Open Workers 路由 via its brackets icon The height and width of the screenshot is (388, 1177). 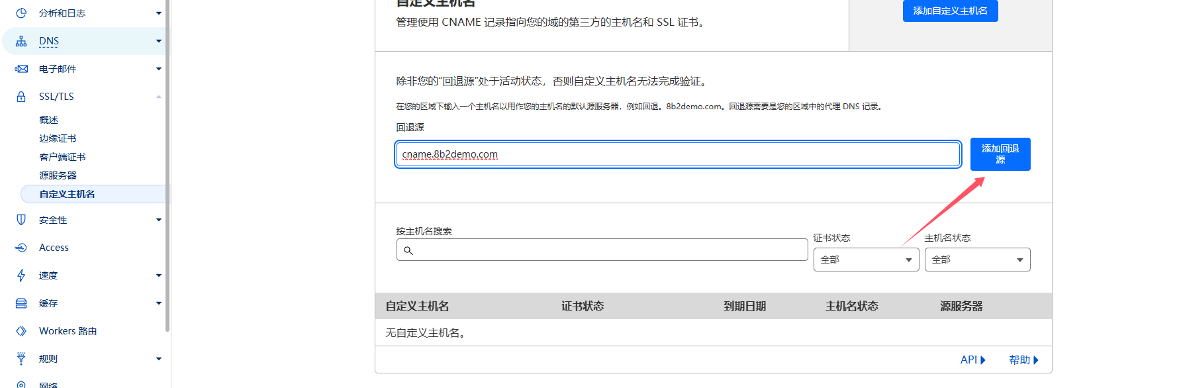click(x=21, y=330)
